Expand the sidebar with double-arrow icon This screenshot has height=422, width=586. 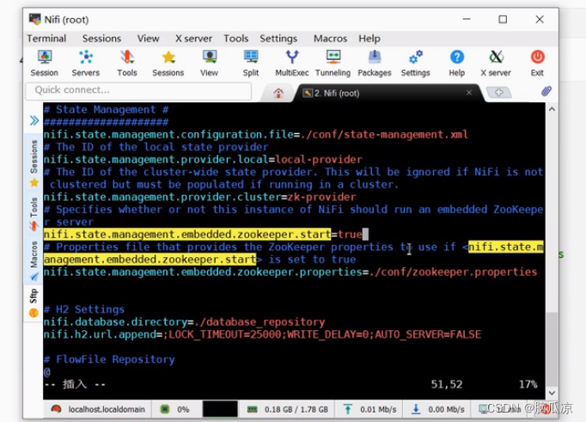[x=34, y=120]
